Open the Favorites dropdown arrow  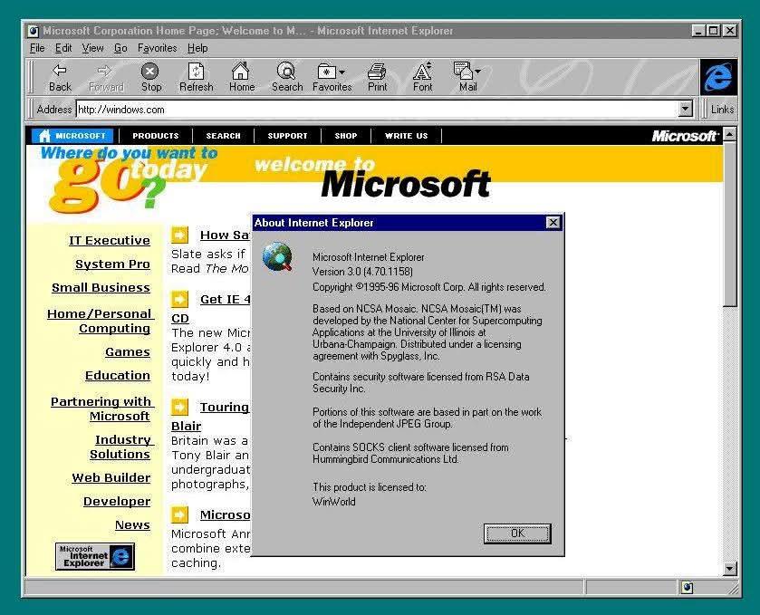coord(342,72)
